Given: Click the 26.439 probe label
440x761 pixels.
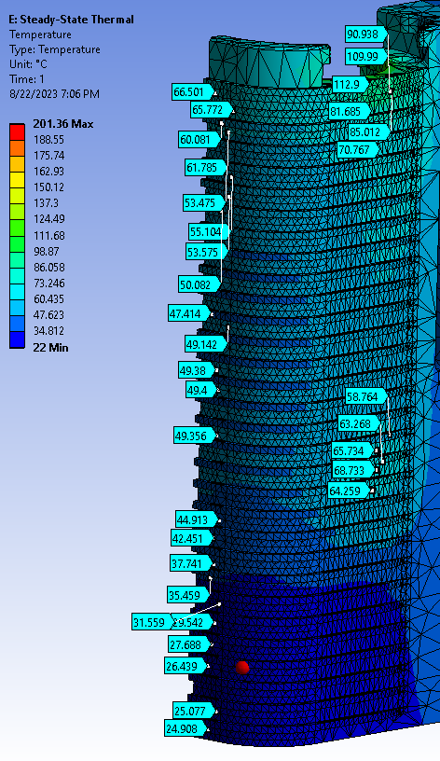Looking at the screenshot, I should pos(186,667).
